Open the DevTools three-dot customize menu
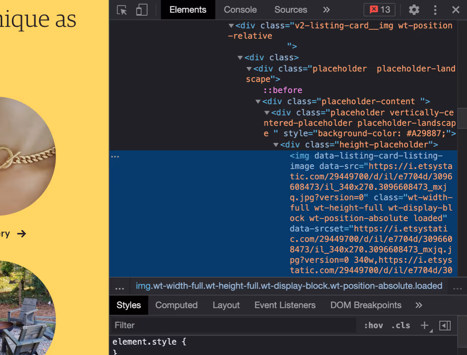 (435, 10)
